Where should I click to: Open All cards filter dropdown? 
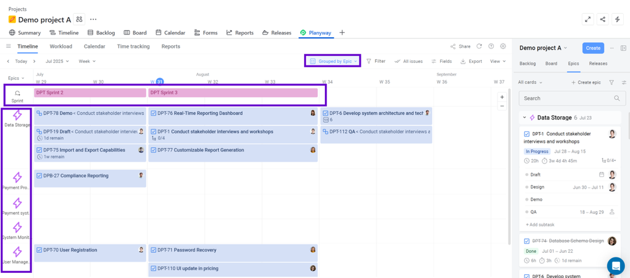530,82
